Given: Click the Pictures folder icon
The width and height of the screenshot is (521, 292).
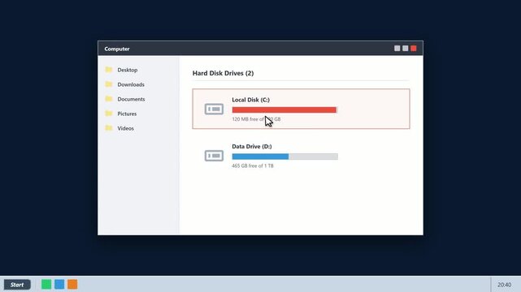Looking at the screenshot, I should [109, 114].
